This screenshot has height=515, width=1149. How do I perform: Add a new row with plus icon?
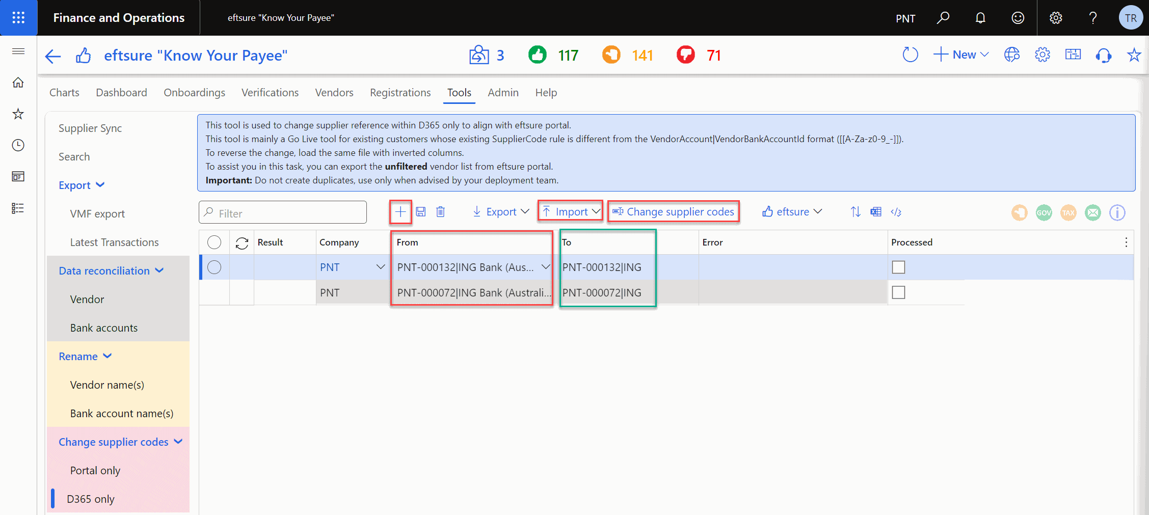pyautogui.click(x=400, y=212)
